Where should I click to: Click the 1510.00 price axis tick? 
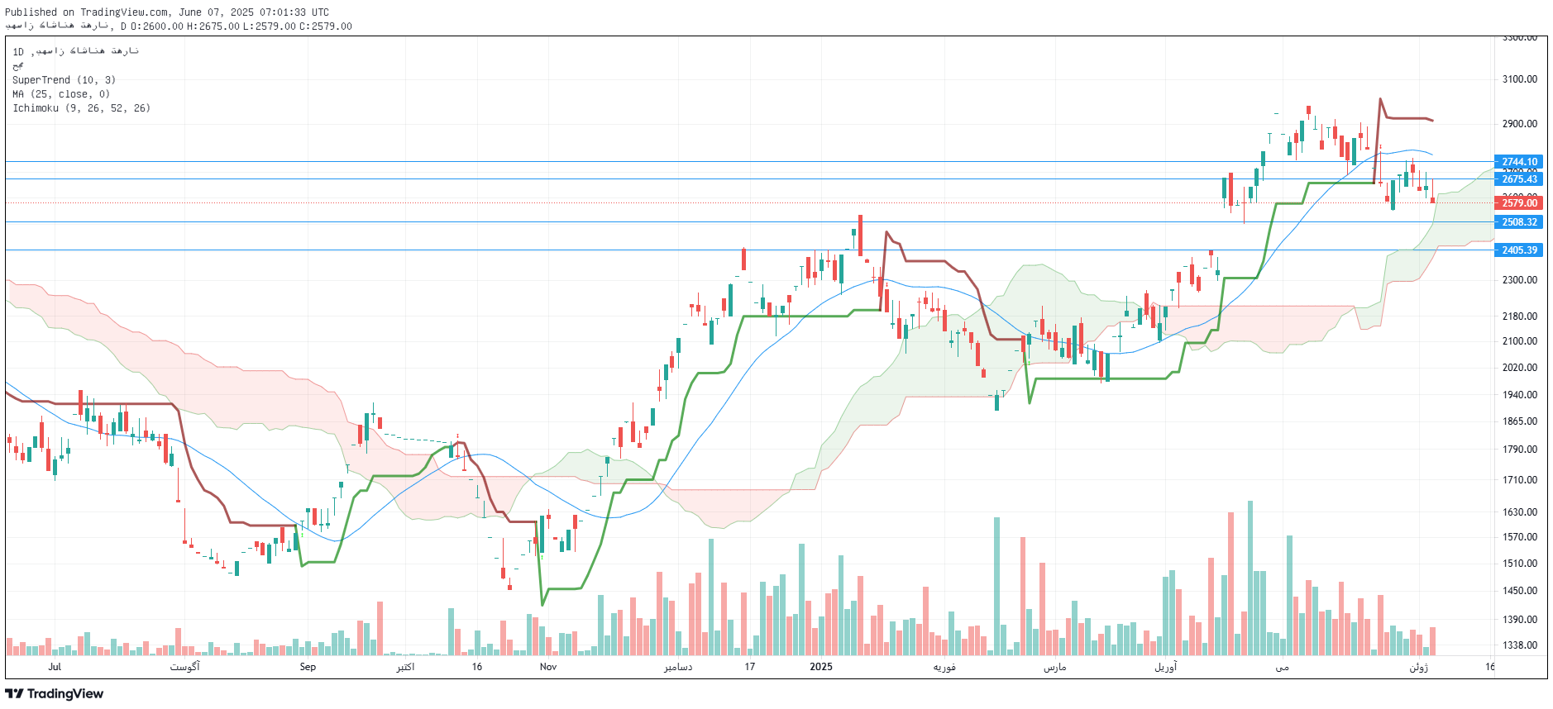(x=1520, y=564)
